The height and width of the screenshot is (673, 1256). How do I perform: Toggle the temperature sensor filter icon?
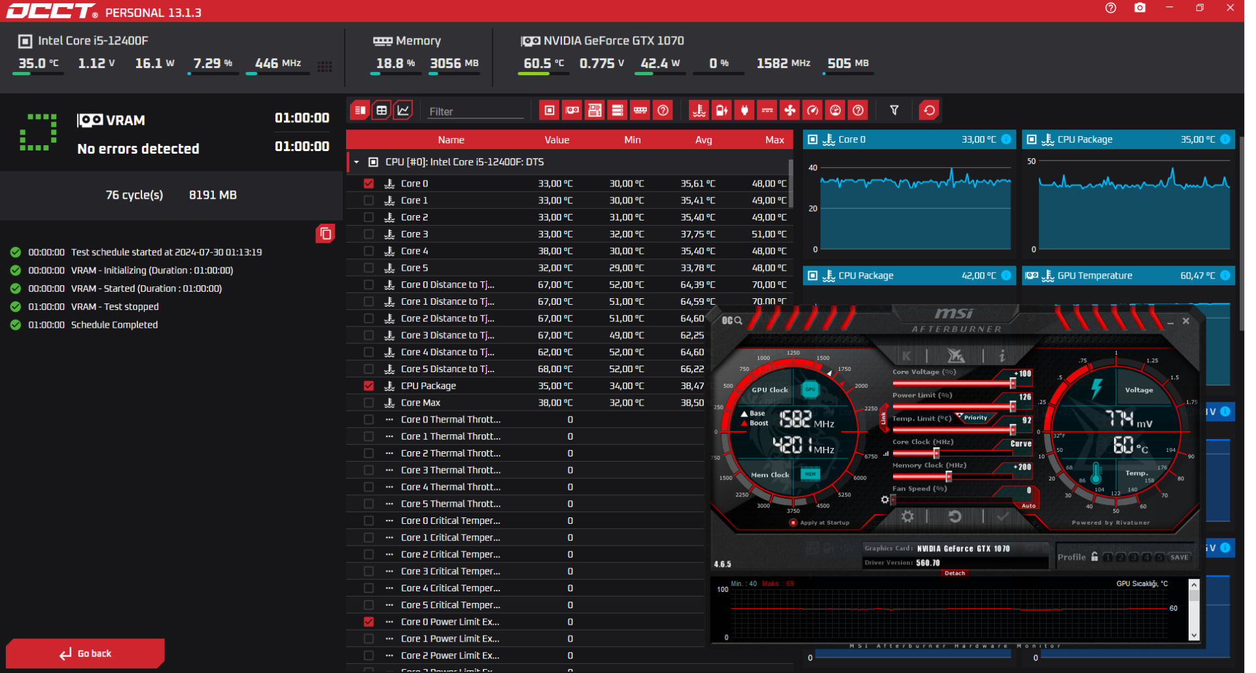click(699, 111)
